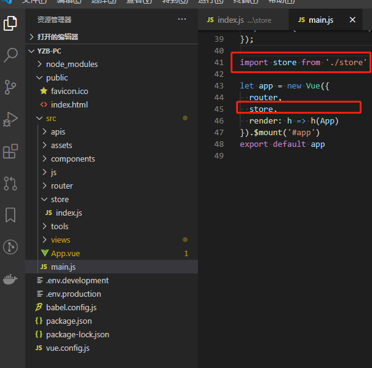372x368 pixels.
Task: Select vue.config.js in the explorer
Action: pyautogui.click(x=67, y=348)
